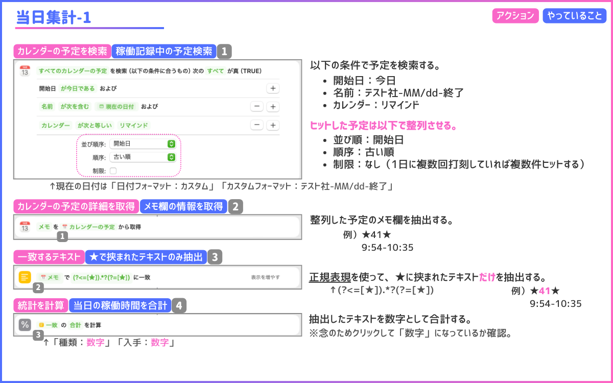Add a filter after the カレンダー row
The image size is (613, 383).
(x=273, y=125)
